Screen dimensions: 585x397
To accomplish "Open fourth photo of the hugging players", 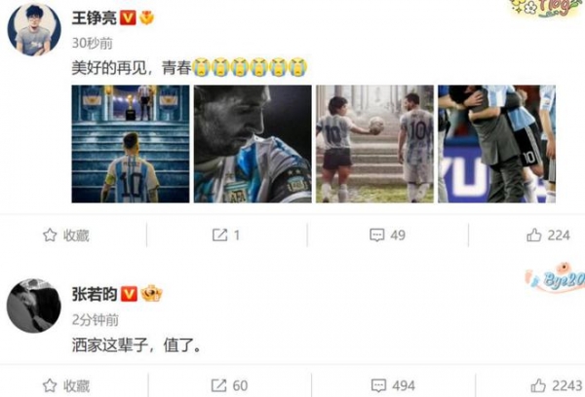I will [496, 144].
